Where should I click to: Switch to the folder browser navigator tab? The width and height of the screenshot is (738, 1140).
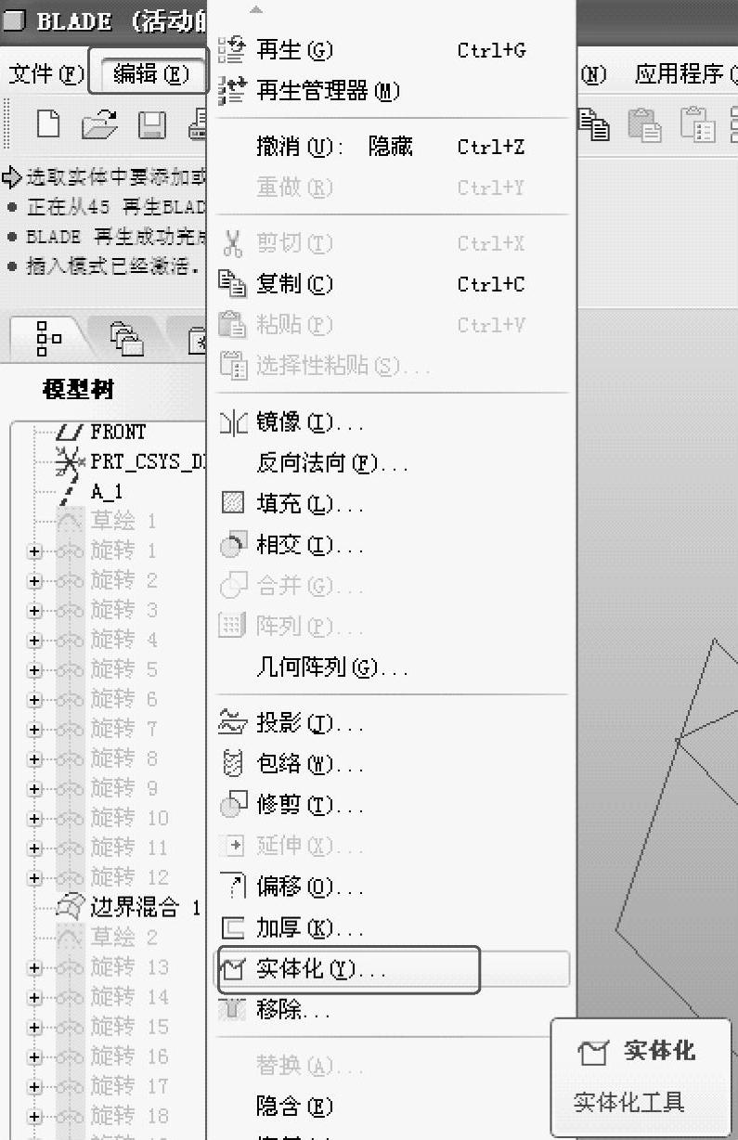tap(127, 339)
